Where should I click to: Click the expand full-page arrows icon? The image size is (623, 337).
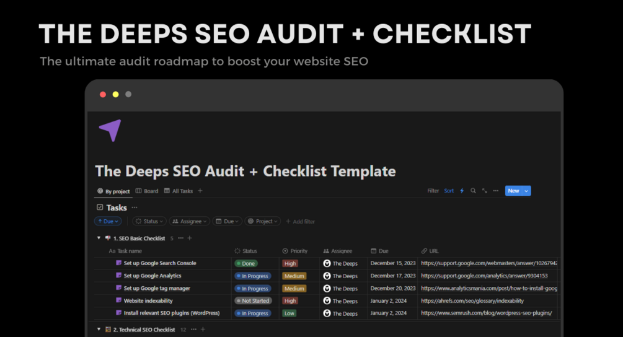click(x=484, y=191)
